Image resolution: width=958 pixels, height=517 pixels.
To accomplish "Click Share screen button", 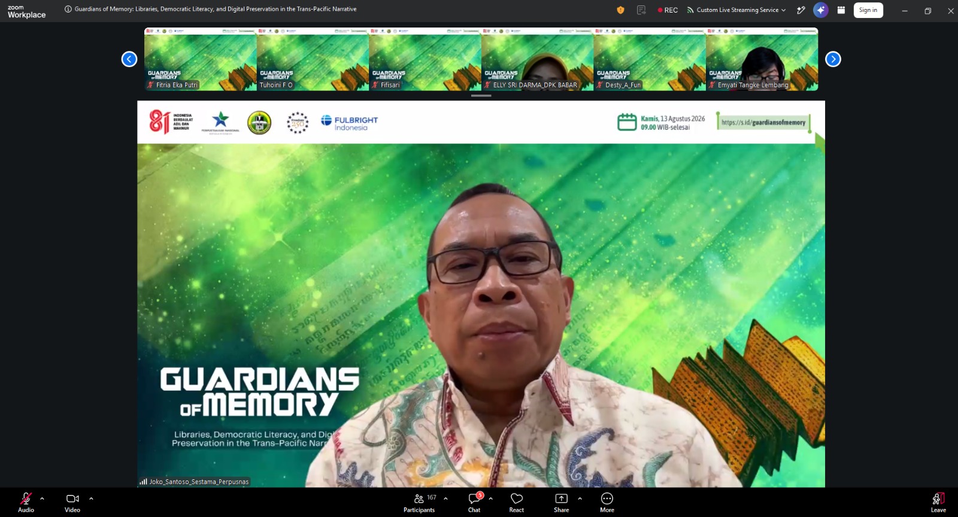I will (x=562, y=502).
